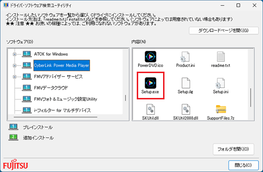Viewport: 263px width, 172px height.
Task: Select the Setup.ilg file icon
Action: (186, 83)
